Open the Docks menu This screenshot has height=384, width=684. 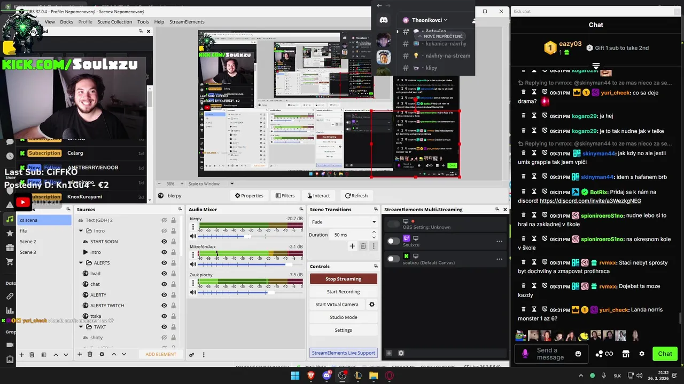(x=67, y=22)
